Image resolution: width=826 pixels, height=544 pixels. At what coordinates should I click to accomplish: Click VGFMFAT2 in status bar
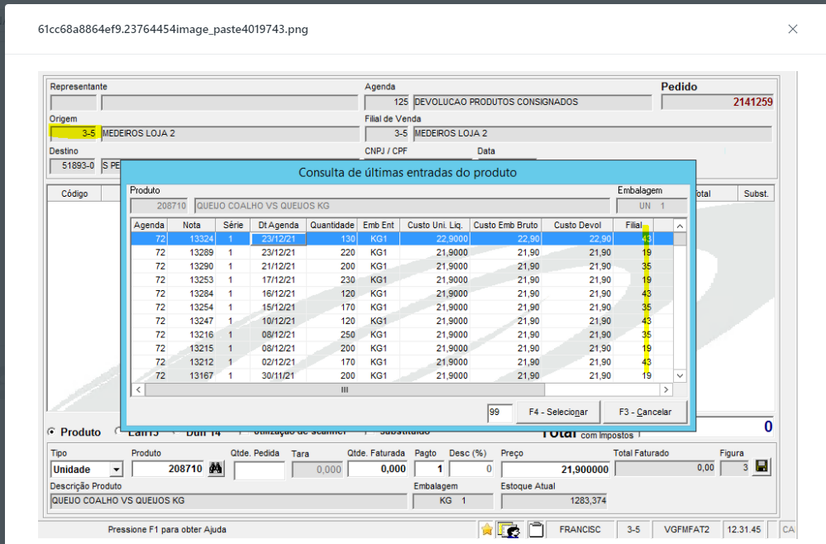[x=686, y=529]
